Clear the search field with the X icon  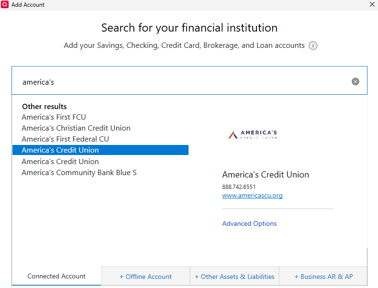click(x=356, y=81)
